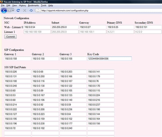Screen dimensions: 162x137
Task: Click the Web-Listener 0 IPAddress field
Action: point(37,27)
